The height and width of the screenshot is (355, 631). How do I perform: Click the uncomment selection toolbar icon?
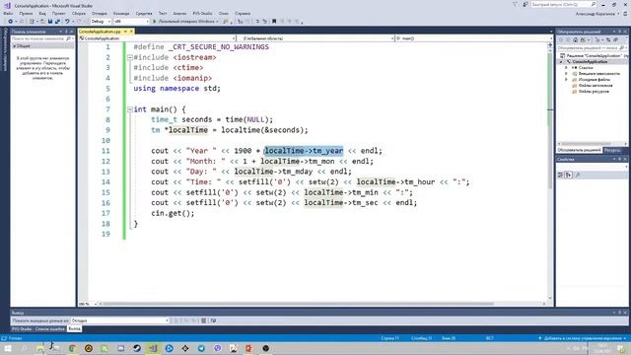(x=265, y=22)
